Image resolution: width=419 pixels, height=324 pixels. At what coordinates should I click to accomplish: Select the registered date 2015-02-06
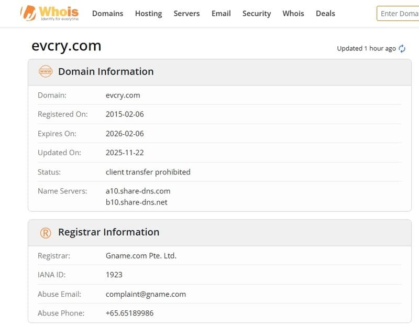coord(125,114)
